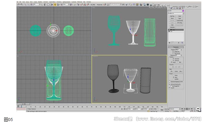
Task: Click the Segments spinner arrows
Action: (181, 55)
